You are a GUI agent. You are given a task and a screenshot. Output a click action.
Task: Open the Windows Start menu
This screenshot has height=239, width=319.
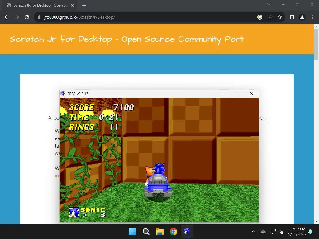coord(132,232)
